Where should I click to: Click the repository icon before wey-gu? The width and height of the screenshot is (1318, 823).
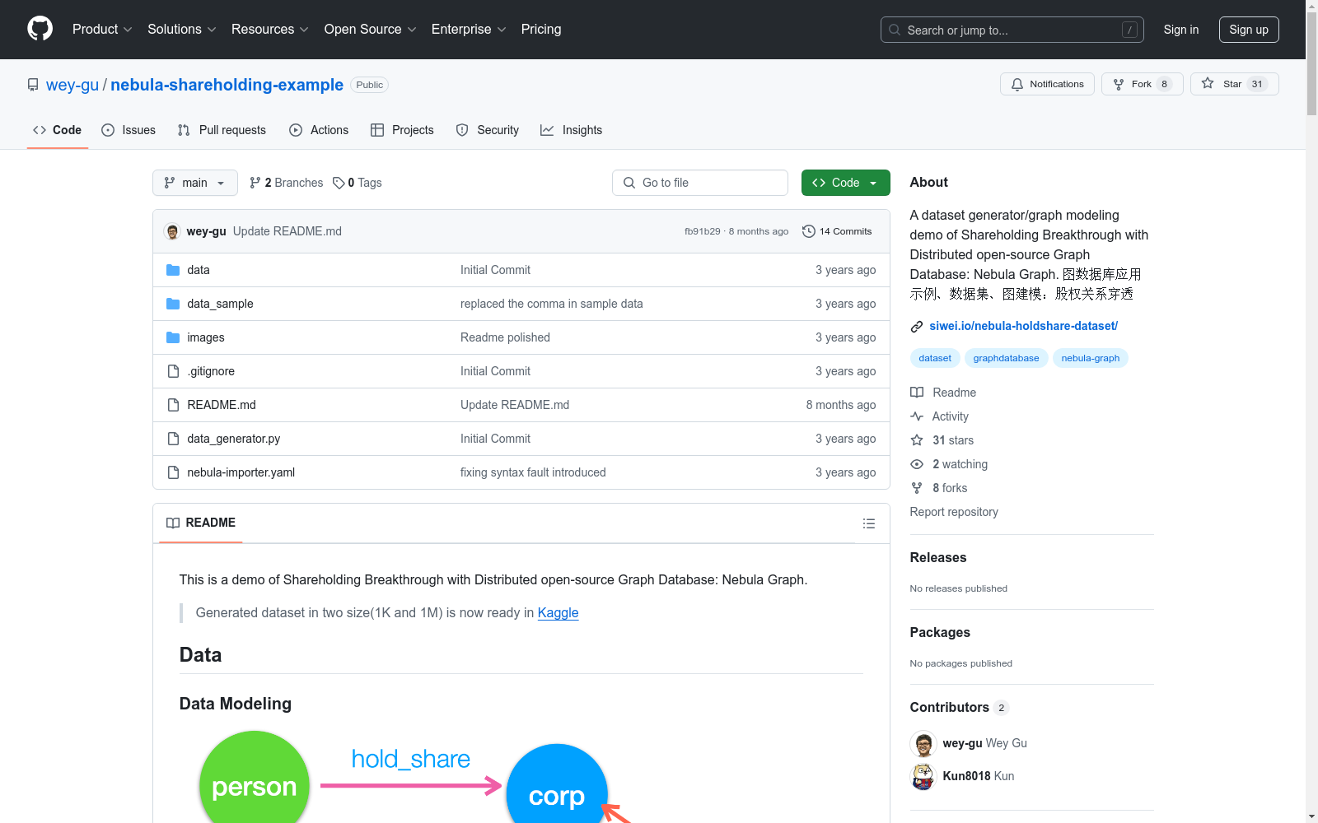click(x=33, y=85)
